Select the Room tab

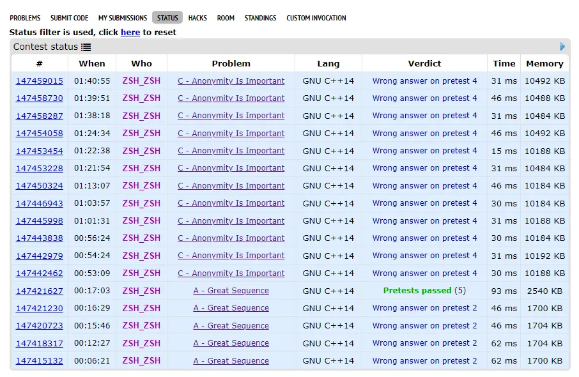coord(226,18)
